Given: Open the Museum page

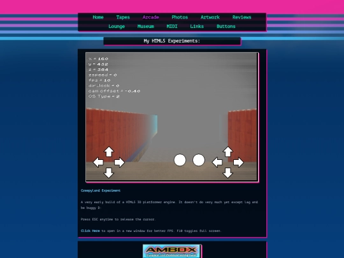Looking at the screenshot, I should (x=146, y=26).
